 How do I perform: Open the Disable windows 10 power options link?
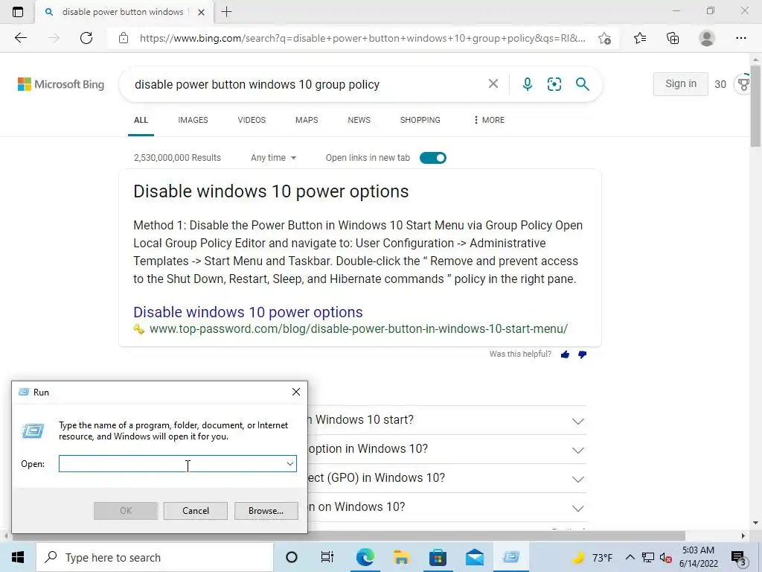coord(248,312)
